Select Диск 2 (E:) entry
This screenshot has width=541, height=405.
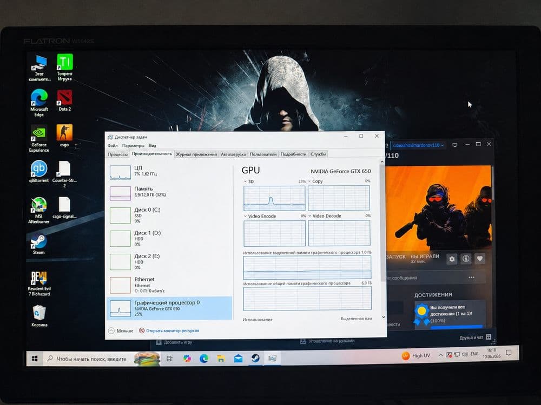coord(169,261)
